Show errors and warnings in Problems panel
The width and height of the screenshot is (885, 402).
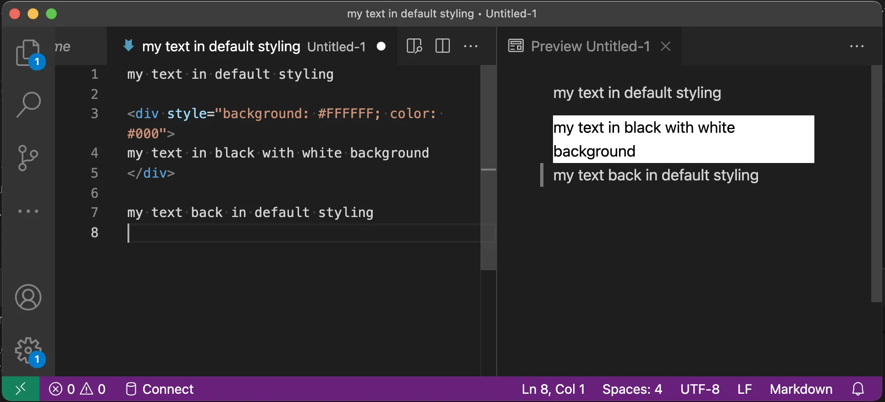pos(77,389)
